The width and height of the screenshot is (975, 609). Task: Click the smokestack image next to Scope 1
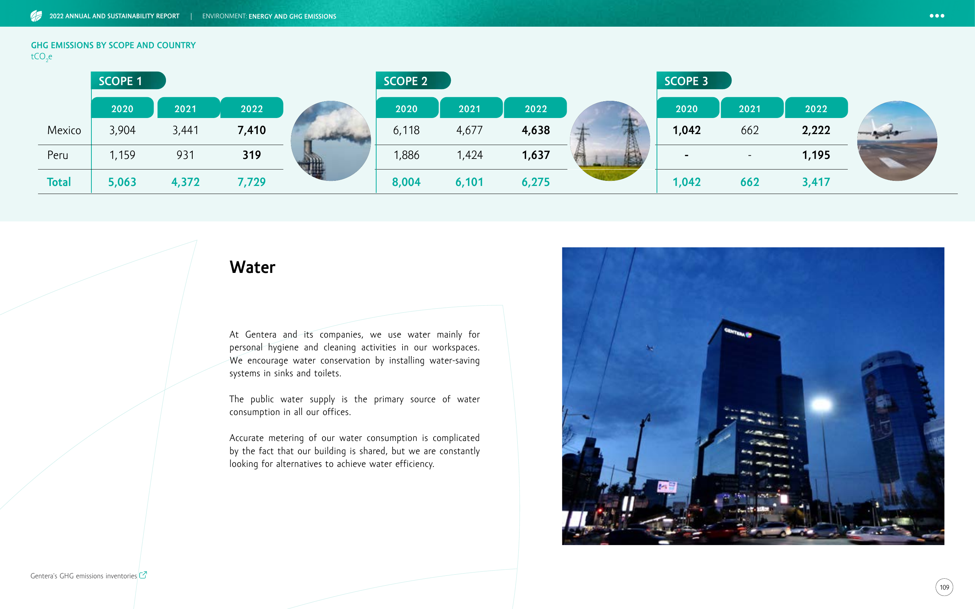point(330,141)
